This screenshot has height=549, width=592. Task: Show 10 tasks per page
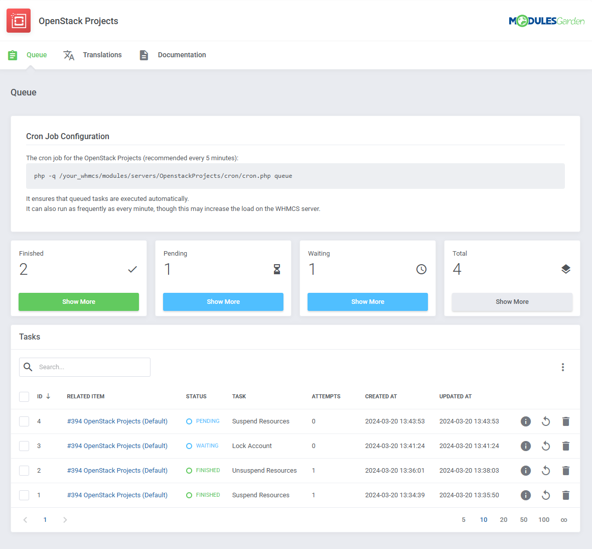484,520
